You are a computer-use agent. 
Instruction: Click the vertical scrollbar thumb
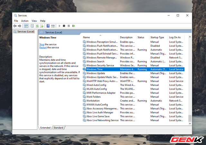pyautogui.click(x=190, y=118)
